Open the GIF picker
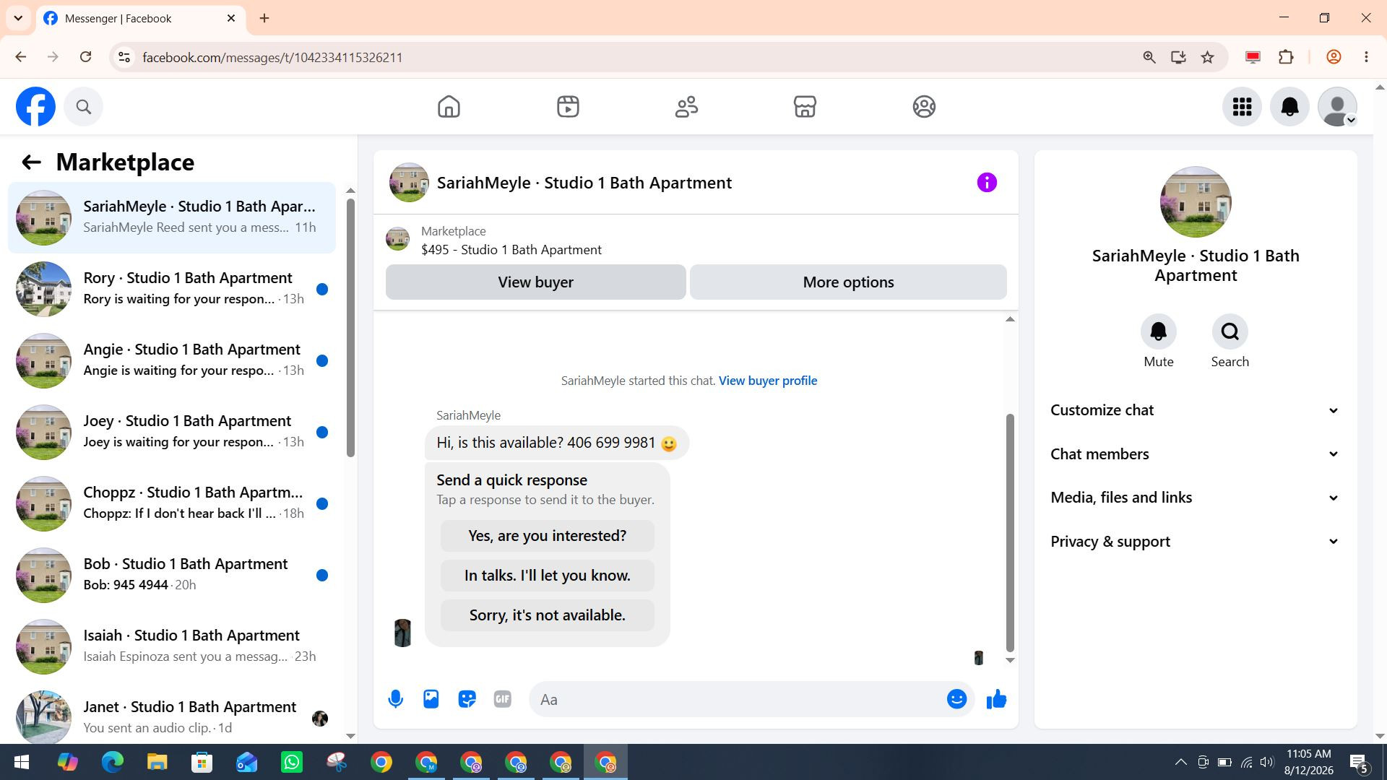This screenshot has width=1387, height=780. 503,699
